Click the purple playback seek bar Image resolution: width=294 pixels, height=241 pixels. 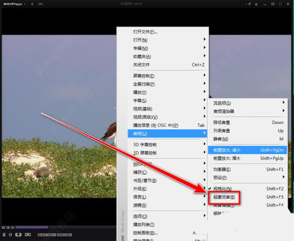pos(32,227)
